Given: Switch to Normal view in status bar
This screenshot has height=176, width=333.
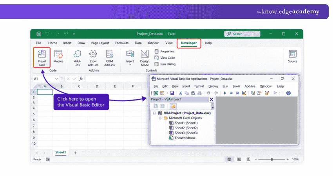Looking at the screenshot, I should click(229, 159).
